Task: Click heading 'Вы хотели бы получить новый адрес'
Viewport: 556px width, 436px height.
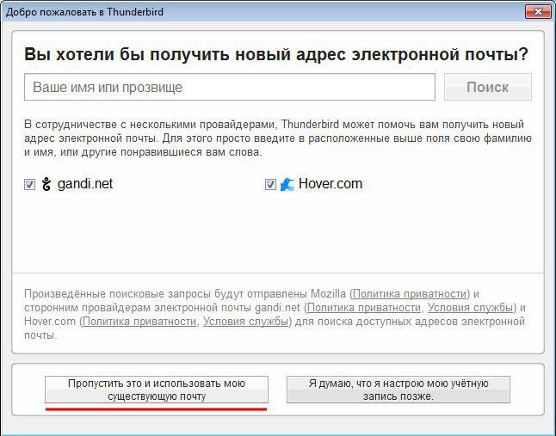Action: click(184, 55)
